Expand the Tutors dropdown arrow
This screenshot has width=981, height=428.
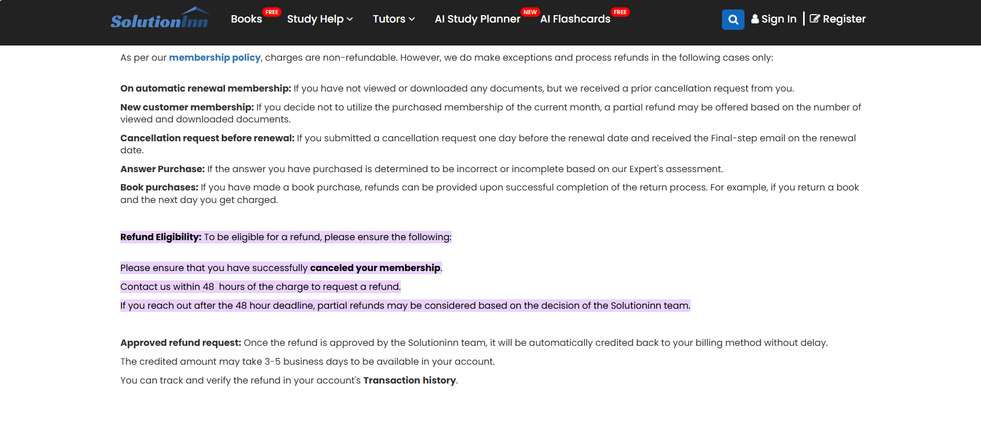point(412,19)
